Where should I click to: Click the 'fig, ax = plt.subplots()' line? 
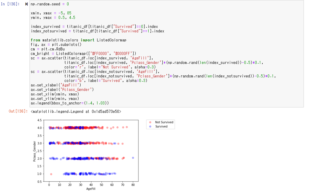(x=56, y=45)
